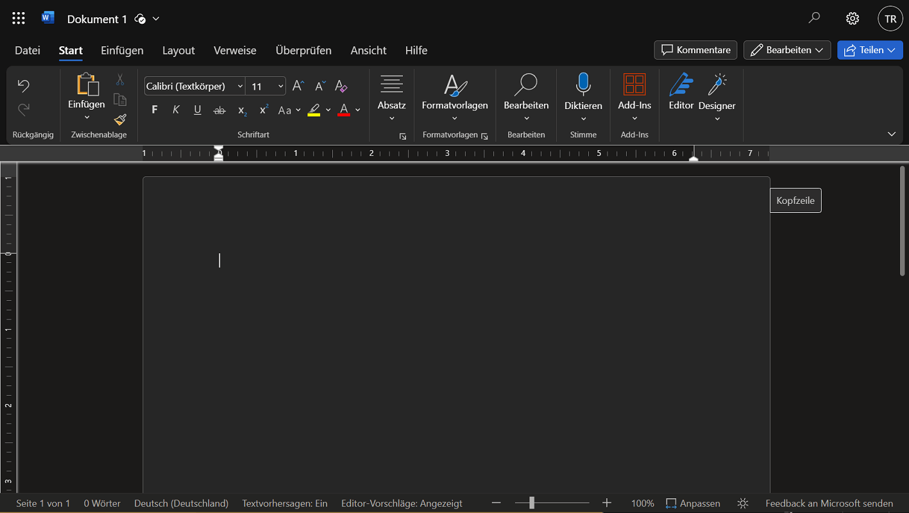Screen dimensions: 909x513
Task: Clear formatting with eraser A icon
Action: (x=341, y=86)
